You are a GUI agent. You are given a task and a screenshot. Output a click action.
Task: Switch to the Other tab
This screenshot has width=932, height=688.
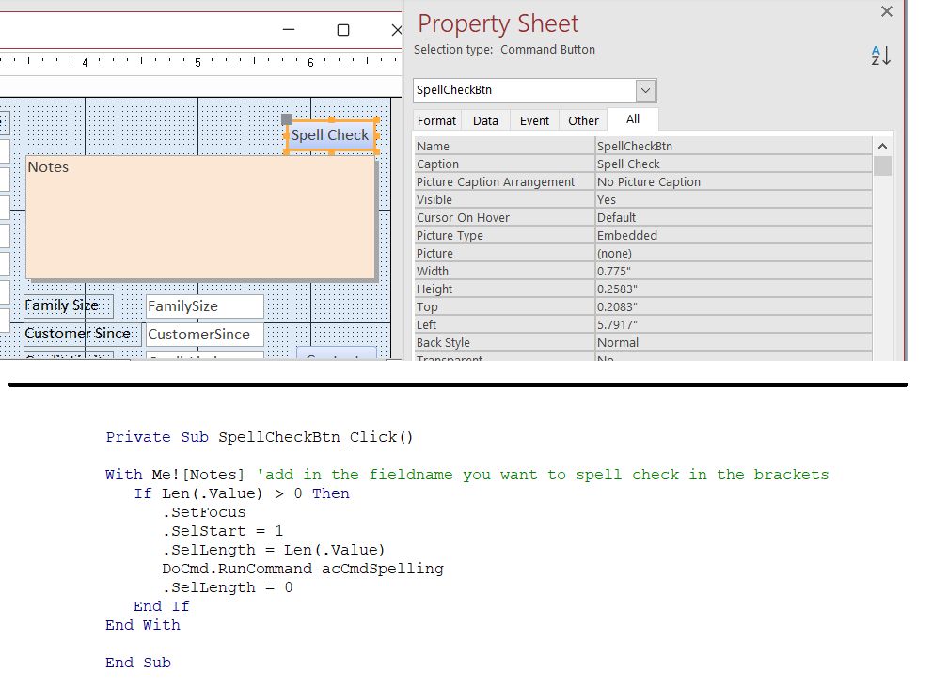(x=583, y=120)
